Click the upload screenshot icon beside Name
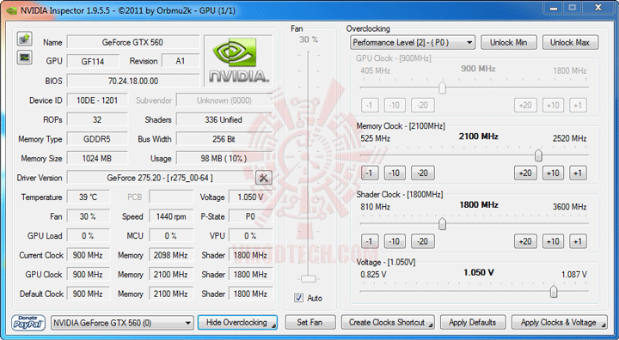Viewport: 619px width, 340px height. pyautogui.click(x=24, y=39)
